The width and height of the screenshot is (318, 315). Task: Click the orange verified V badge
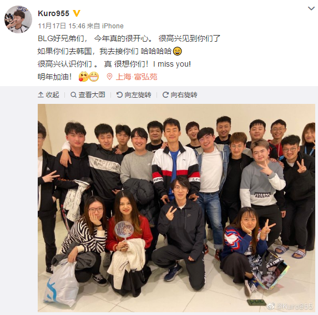click(77, 13)
